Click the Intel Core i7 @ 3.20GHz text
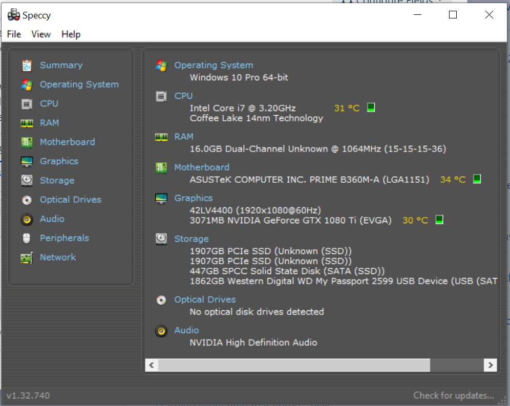510x406 pixels. pos(243,109)
